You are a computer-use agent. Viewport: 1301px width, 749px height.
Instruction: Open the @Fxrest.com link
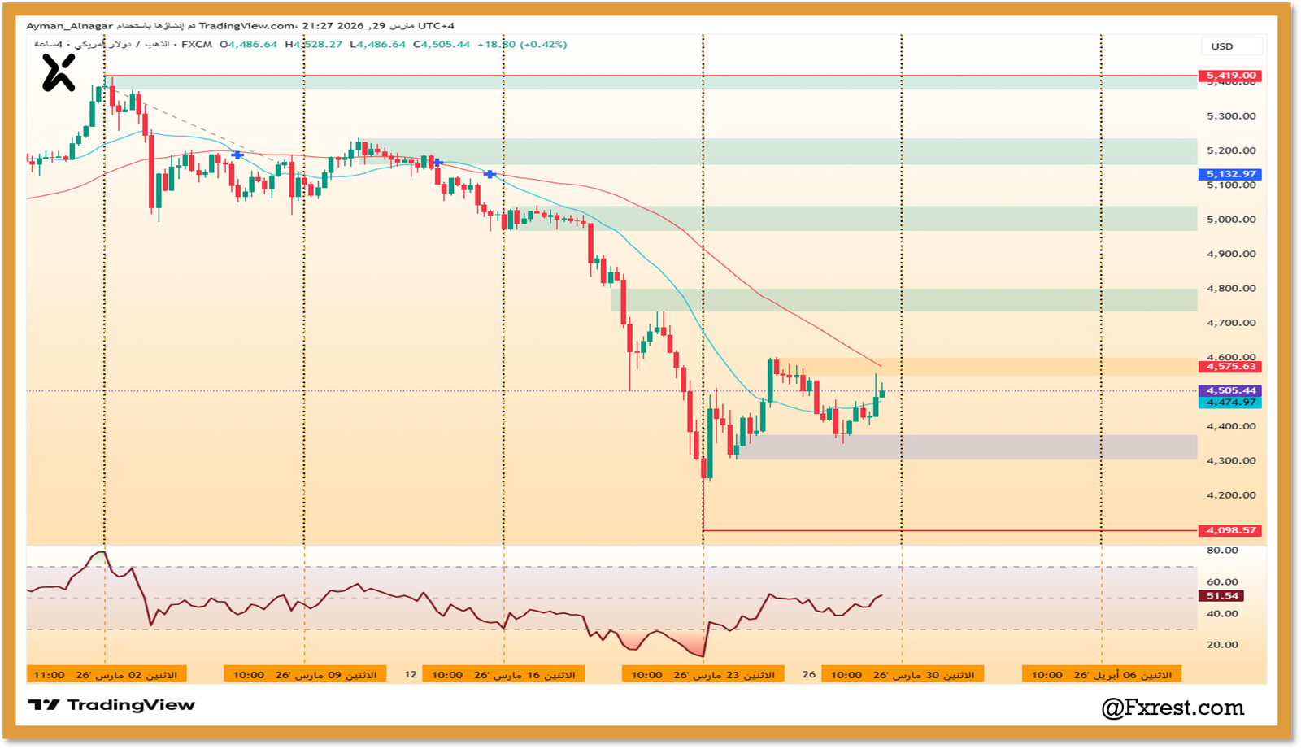(x=1172, y=708)
